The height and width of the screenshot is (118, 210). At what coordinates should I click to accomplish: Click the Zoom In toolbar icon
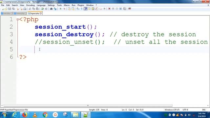(60, 9)
